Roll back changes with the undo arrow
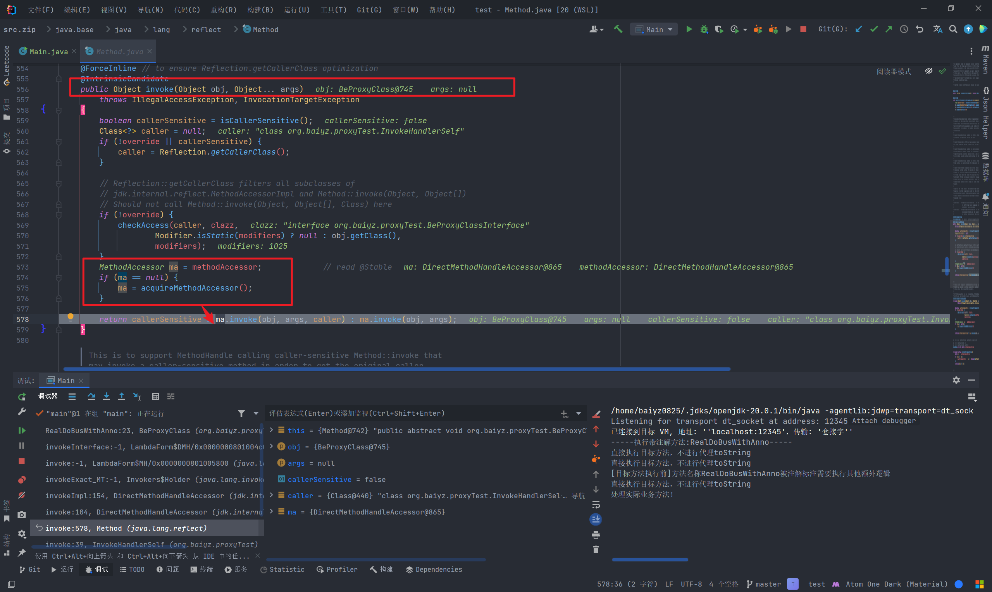 pyautogui.click(x=920, y=29)
